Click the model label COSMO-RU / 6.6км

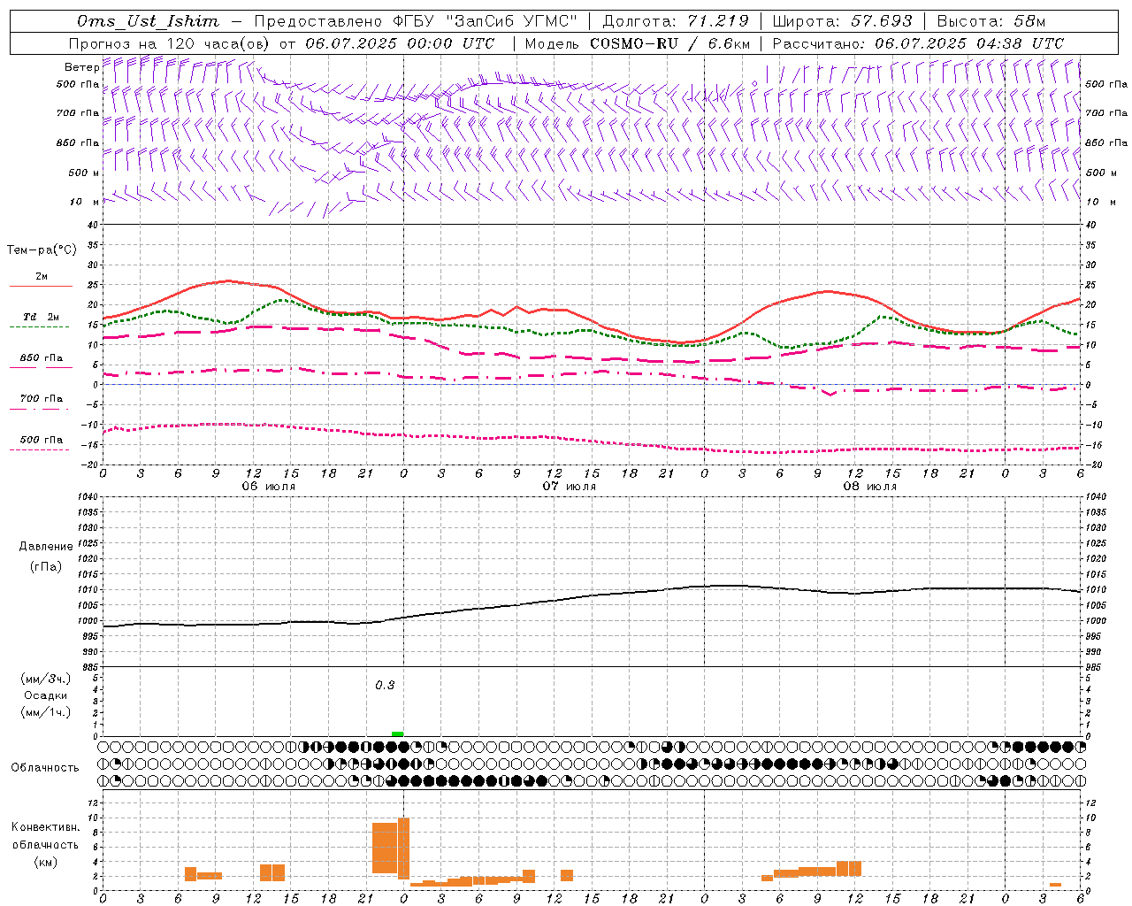click(x=670, y=43)
